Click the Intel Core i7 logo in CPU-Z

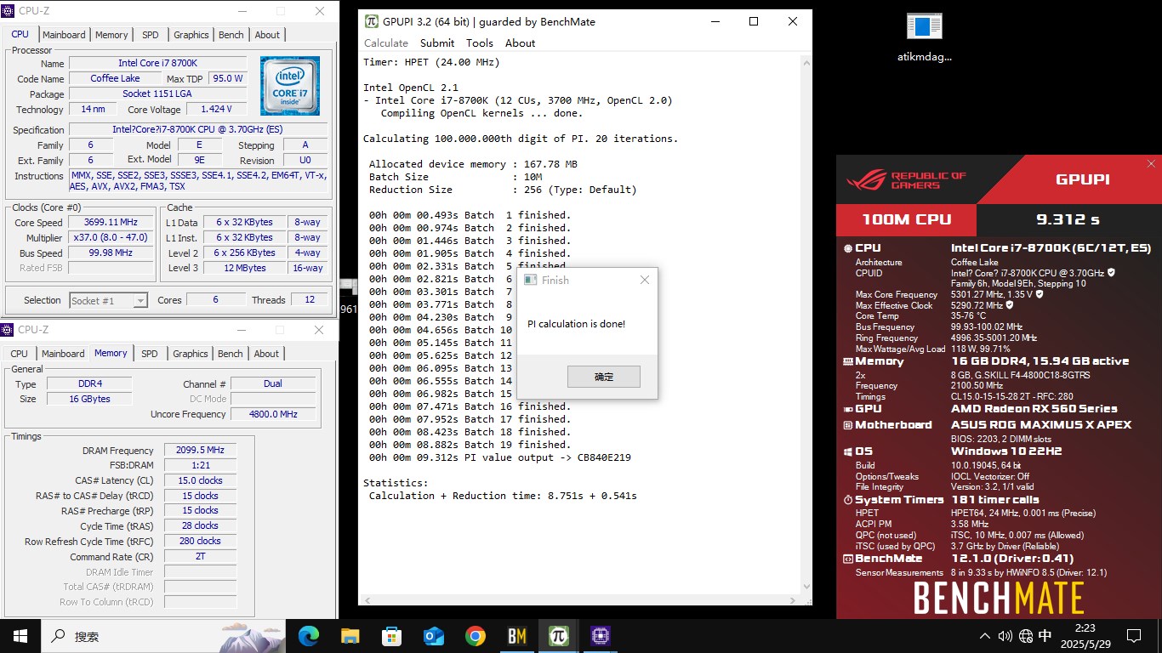coord(290,86)
